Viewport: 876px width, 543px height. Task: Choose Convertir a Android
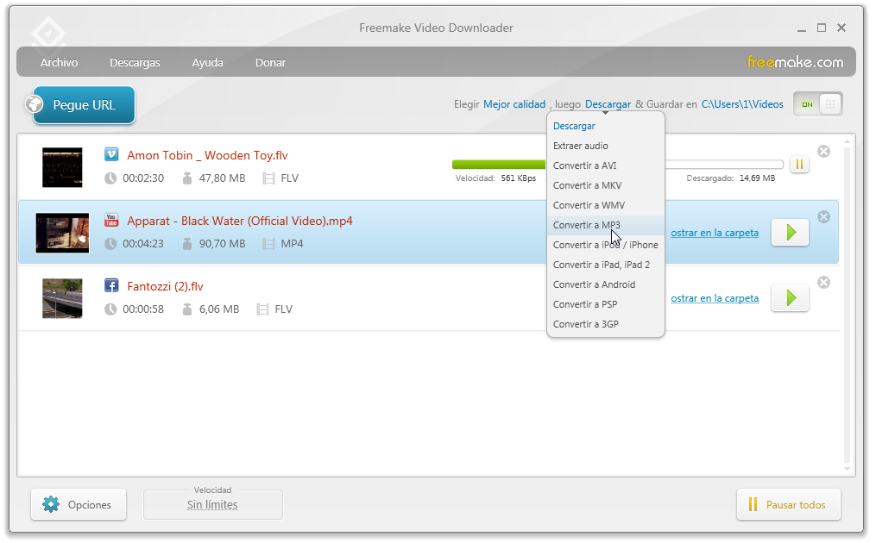point(606,284)
